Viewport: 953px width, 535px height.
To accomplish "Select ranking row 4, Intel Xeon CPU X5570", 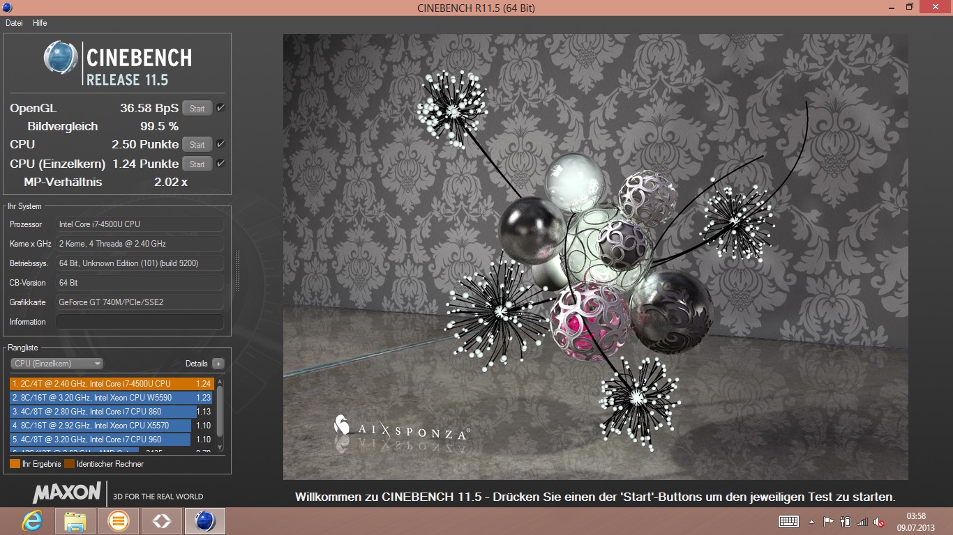I will tap(112, 426).
